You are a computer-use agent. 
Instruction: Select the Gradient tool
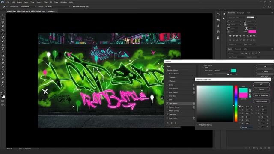pos(3,56)
